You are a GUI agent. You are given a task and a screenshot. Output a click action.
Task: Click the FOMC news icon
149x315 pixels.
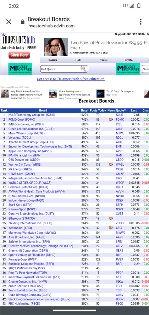(x=111, y=119)
